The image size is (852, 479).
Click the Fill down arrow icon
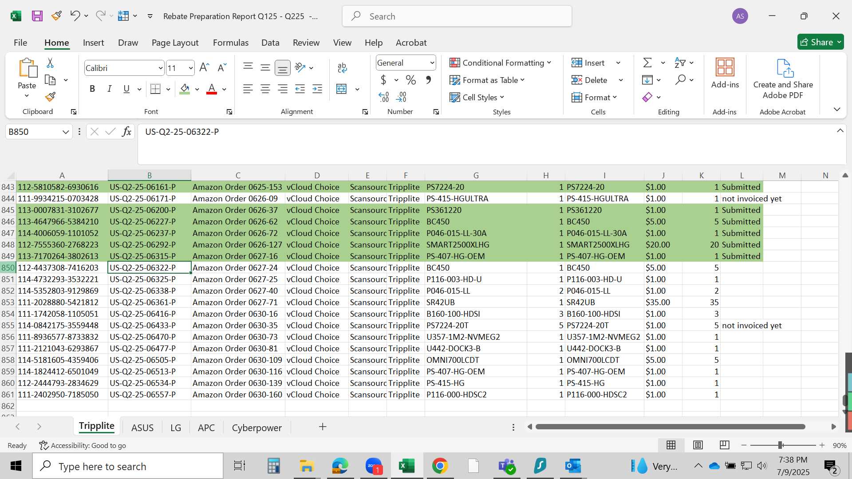pyautogui.click(x=647, y=80)
